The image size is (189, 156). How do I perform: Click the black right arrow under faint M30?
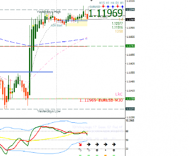[89, 144]
